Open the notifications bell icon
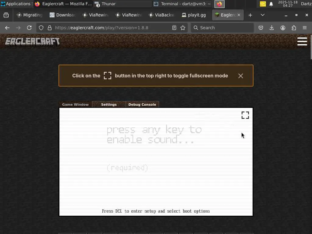The width and height of the screenshot is (312, 234). click(x=271, y=4)
